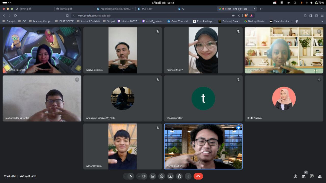Open the meeting details info icon
326x183 pixels.
click(295, 176)
